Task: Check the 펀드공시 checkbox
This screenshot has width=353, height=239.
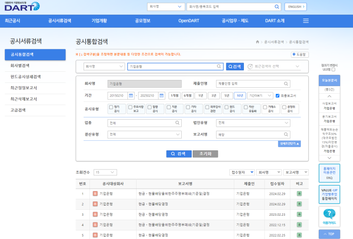Action: (227, 107)
